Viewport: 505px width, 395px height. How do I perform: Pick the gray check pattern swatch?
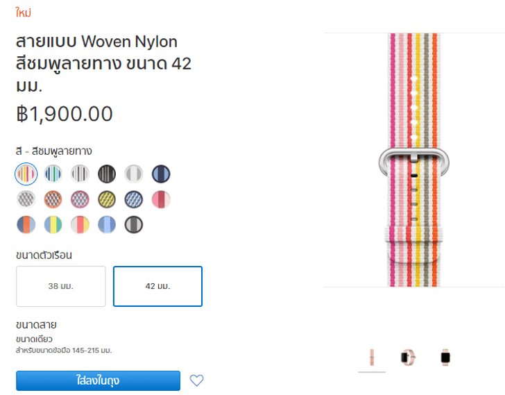pos(26,199)
